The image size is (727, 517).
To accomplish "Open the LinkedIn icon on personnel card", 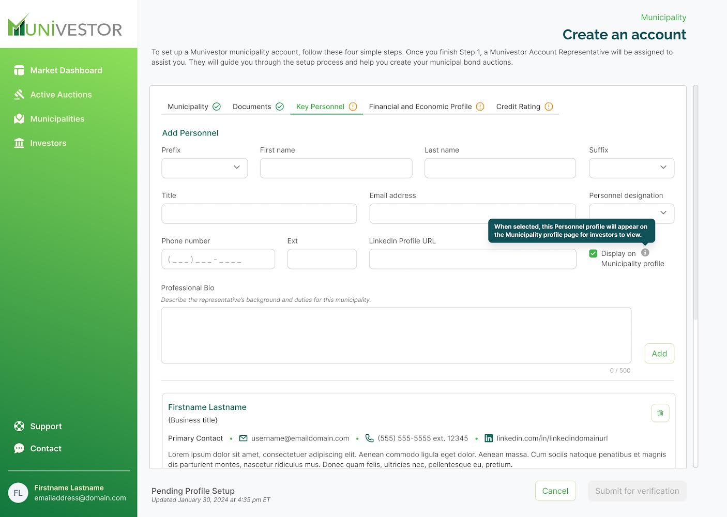I will pos(489,438).
